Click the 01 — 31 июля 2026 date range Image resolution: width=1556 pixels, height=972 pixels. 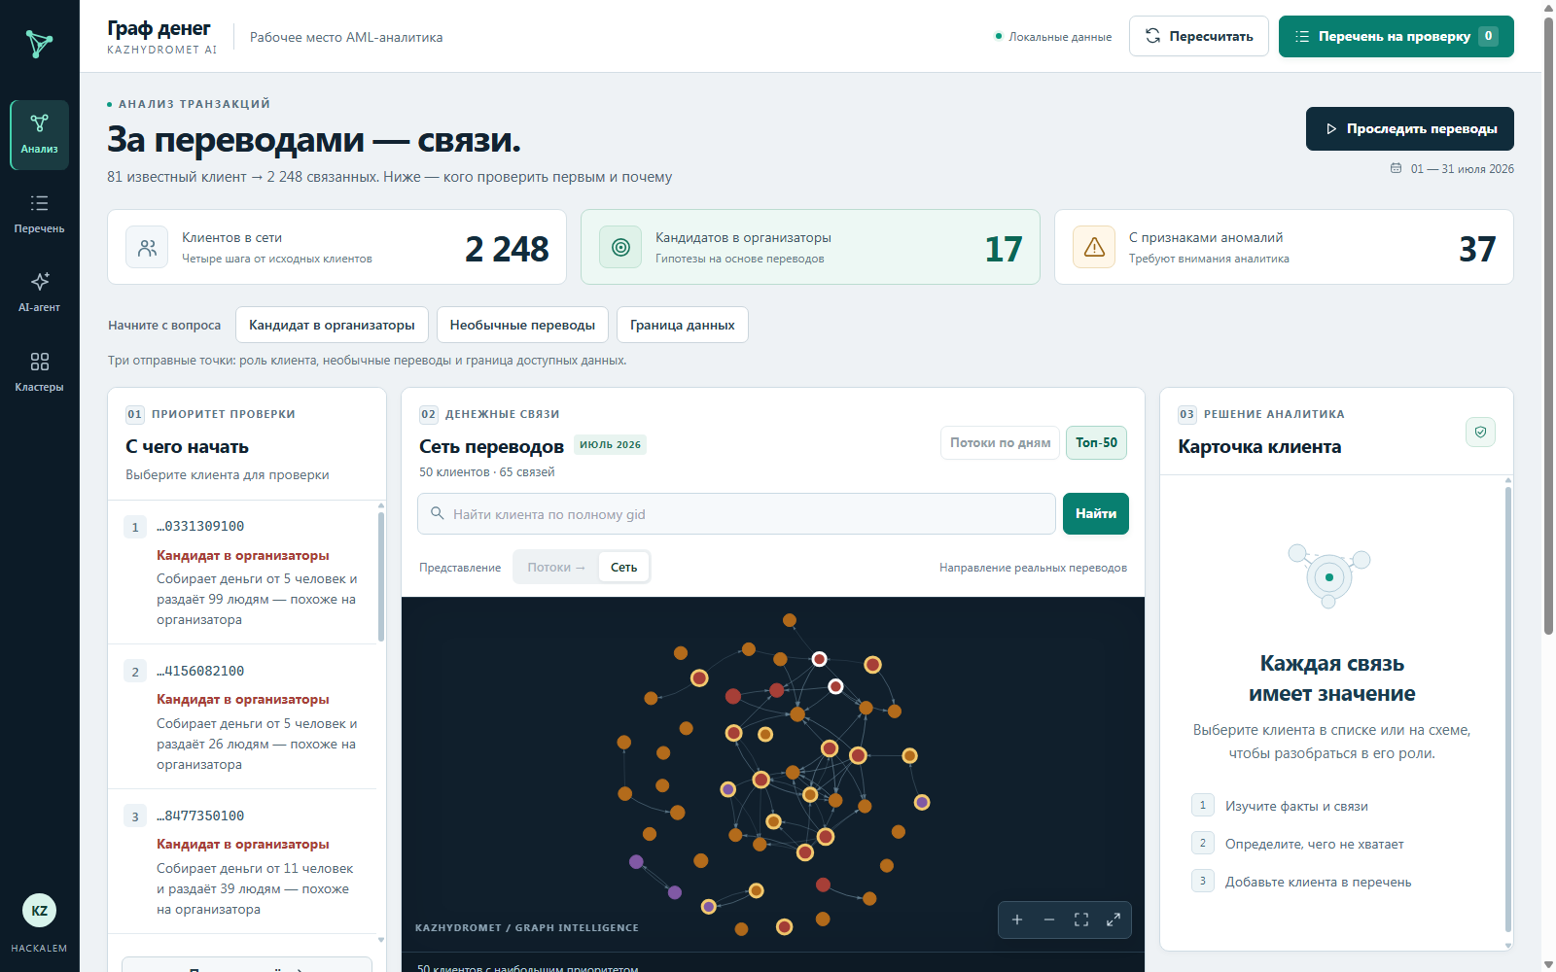click(1462, 169)
